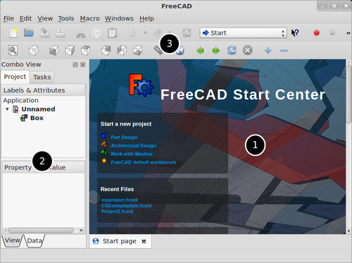Reload the web page refresh icon
352x263 pixels.
pos(232,50)
